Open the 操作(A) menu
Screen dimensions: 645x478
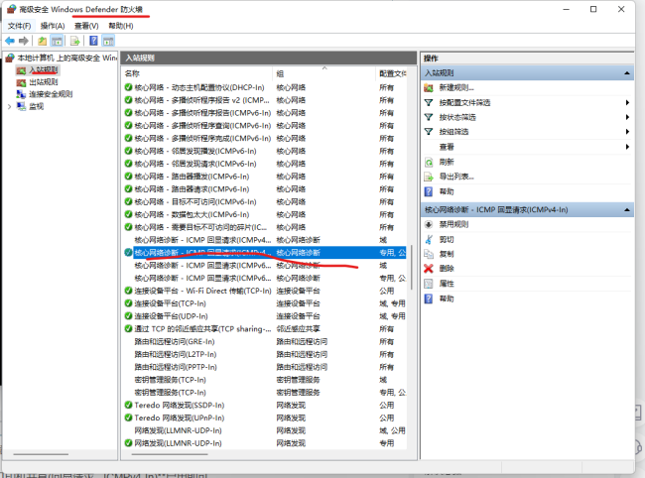click(53, 26)
